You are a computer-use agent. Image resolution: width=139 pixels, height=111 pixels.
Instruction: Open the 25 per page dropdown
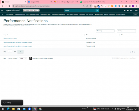[105, 31]
